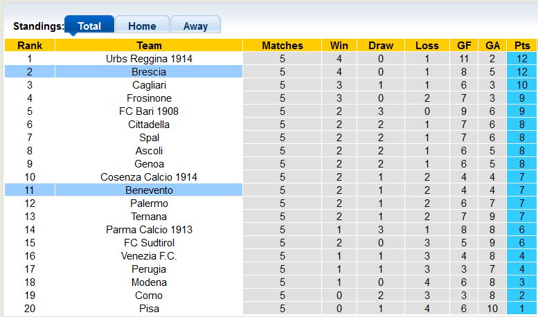This screenshot has height=317, width=538.
Task: Open the Brescia team row
Action: tap(149, 72)
